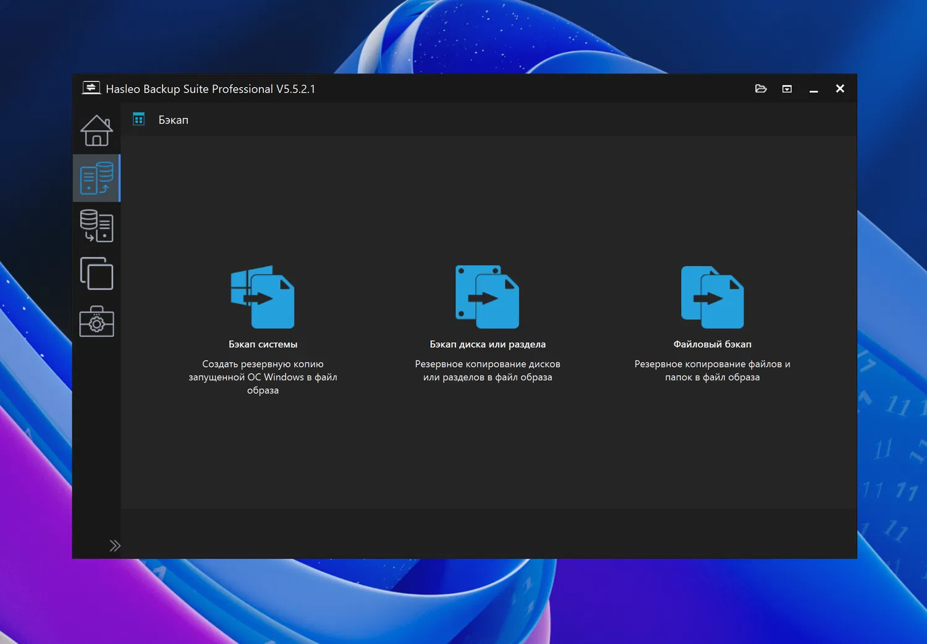Go to the Home page in sidebar
The image size is (927, 644).
pos(96,130)
